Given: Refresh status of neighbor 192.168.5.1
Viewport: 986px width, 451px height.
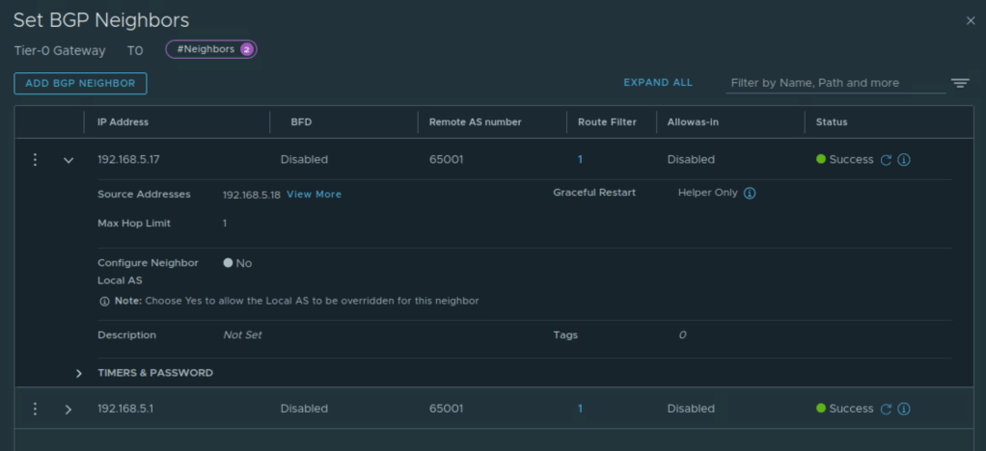Looking at the screenshot, I should pyautogui.click(x=886, y=409).
